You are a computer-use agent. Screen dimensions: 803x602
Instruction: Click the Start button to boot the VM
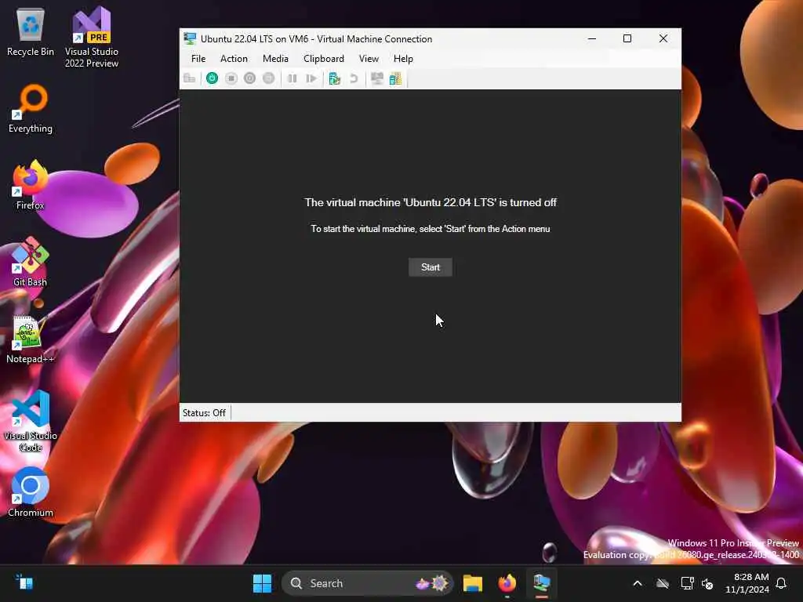[431, 267]
